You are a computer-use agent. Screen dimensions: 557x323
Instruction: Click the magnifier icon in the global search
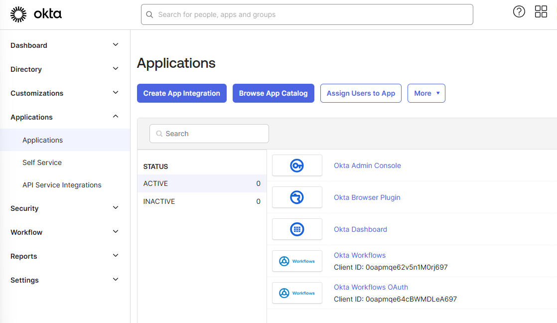[149, 14]
